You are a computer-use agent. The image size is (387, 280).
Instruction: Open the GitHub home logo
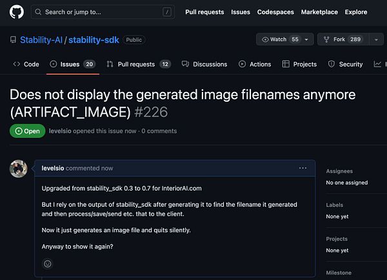17,12
